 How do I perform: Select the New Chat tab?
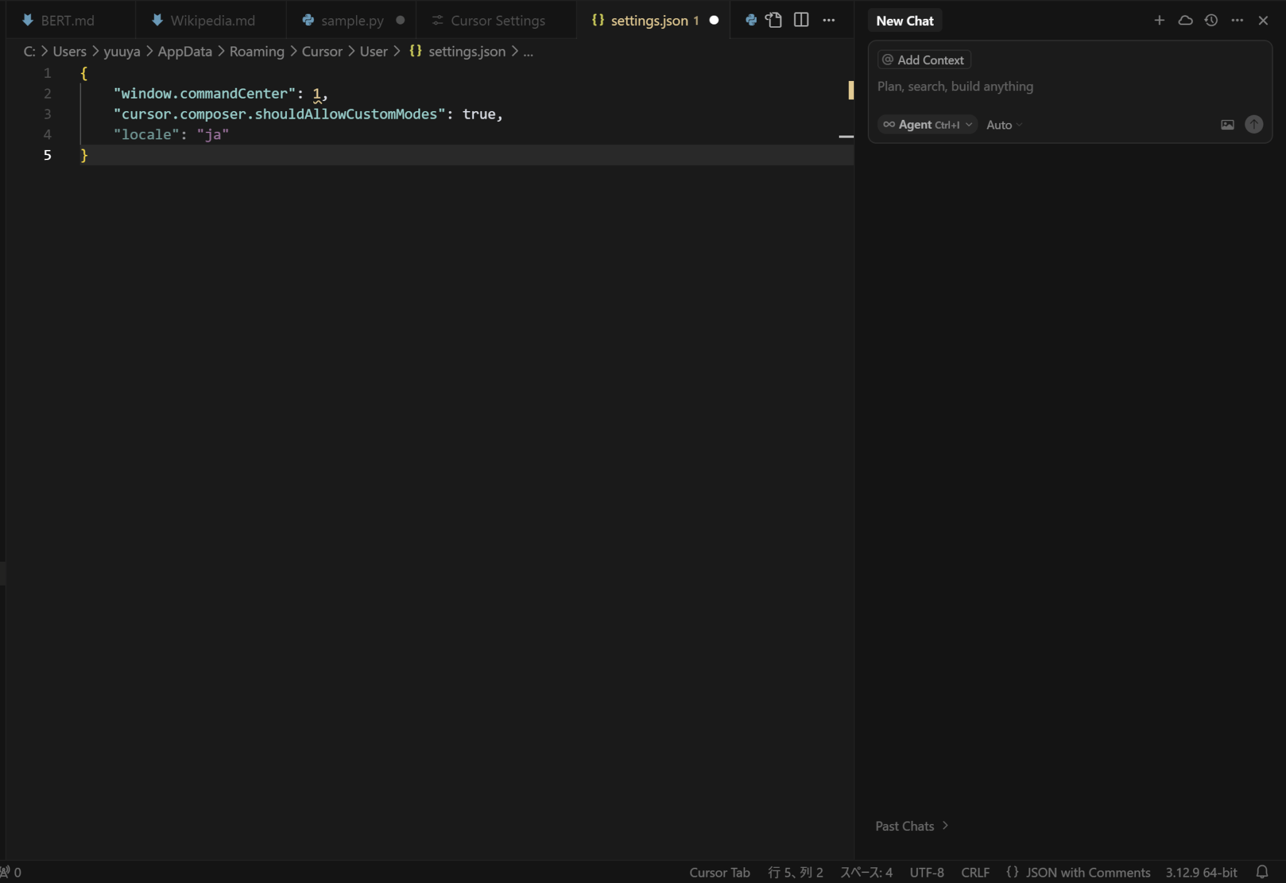pos(905,21)
